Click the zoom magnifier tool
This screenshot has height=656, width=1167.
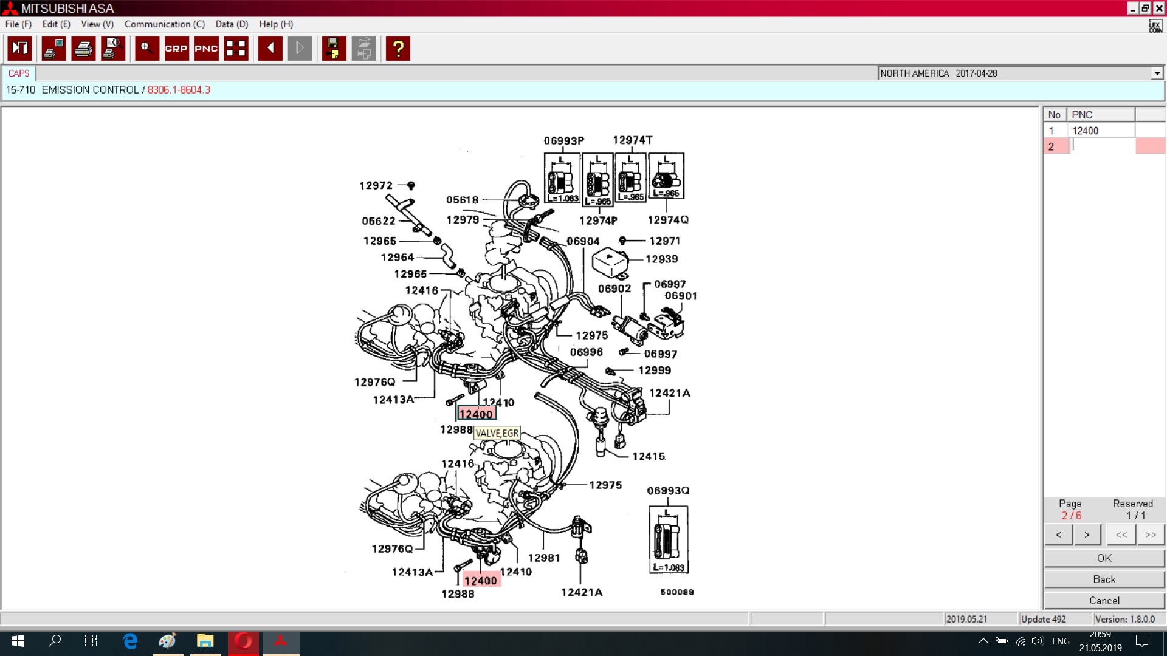click(146, 49)
